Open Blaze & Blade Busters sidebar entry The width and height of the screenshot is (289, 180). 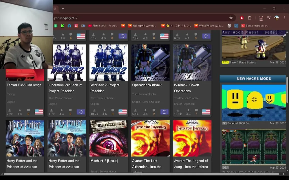[x=242, y=62]
